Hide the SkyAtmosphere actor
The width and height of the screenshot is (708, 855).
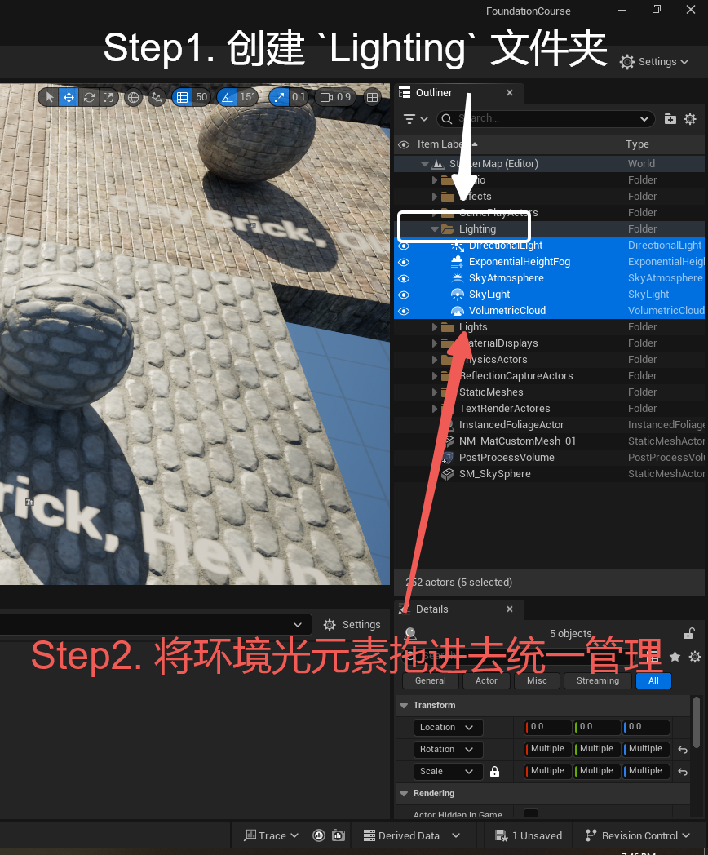[404, 279]
